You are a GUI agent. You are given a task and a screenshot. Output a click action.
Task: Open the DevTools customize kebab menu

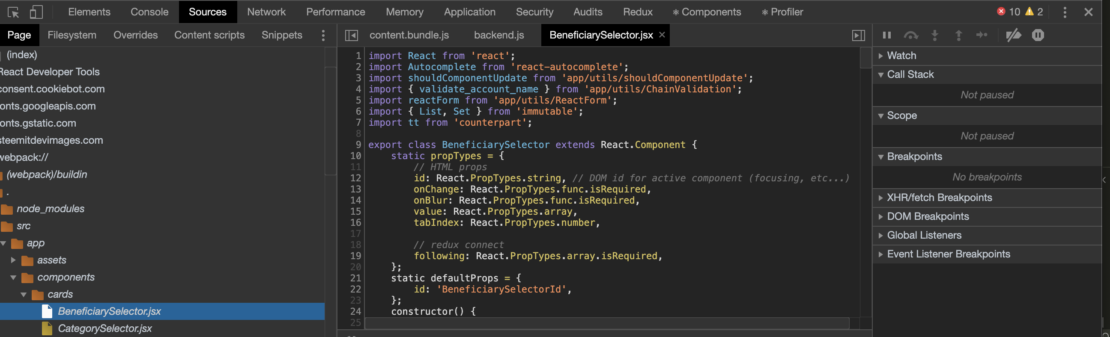point(1065,12)
